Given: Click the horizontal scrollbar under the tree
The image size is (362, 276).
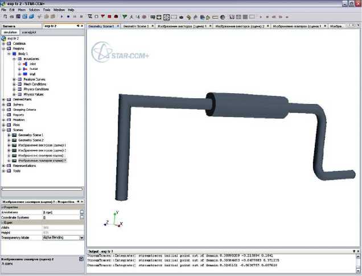Looking at the screenshot, I should coord(42,189).
